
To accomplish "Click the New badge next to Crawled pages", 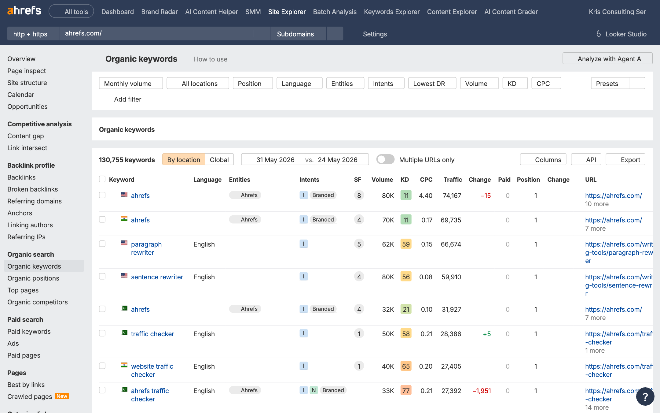I will [62, 396].
